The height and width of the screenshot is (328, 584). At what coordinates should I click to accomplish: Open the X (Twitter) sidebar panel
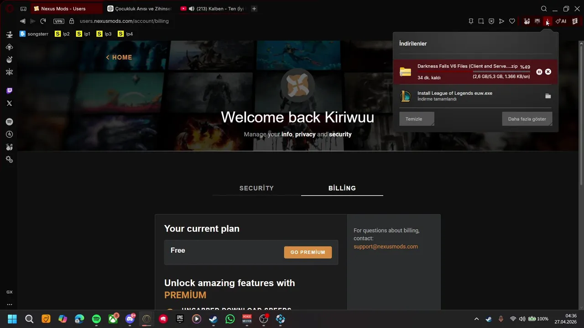[9, 103]
